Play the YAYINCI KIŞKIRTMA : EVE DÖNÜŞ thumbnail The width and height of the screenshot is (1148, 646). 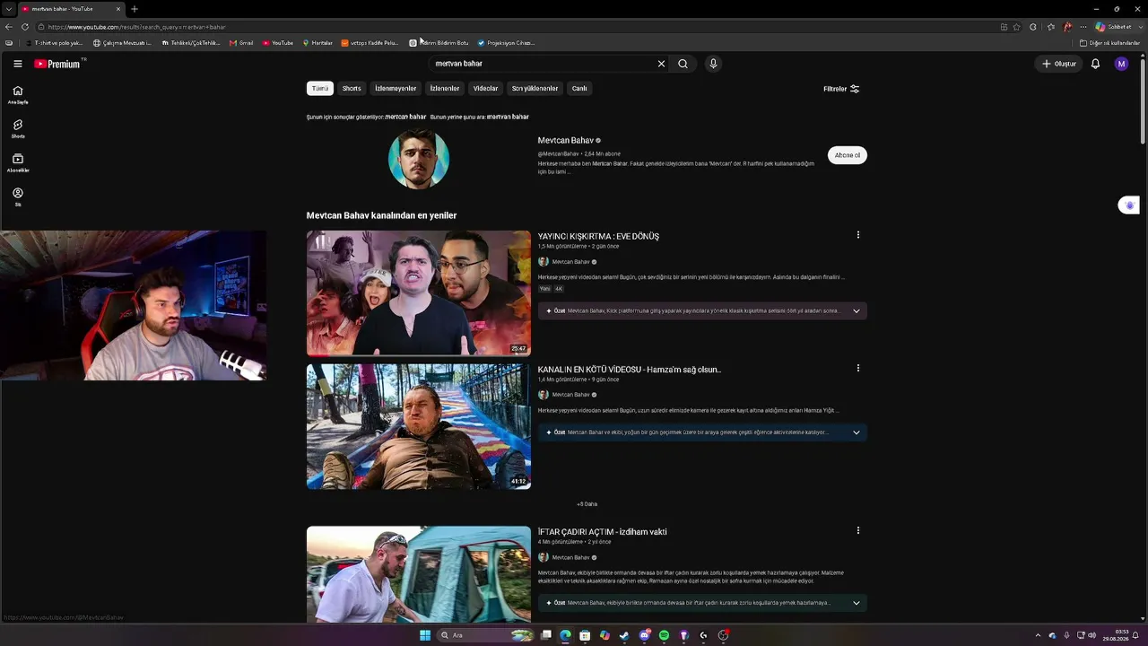[x=419, y=293]
